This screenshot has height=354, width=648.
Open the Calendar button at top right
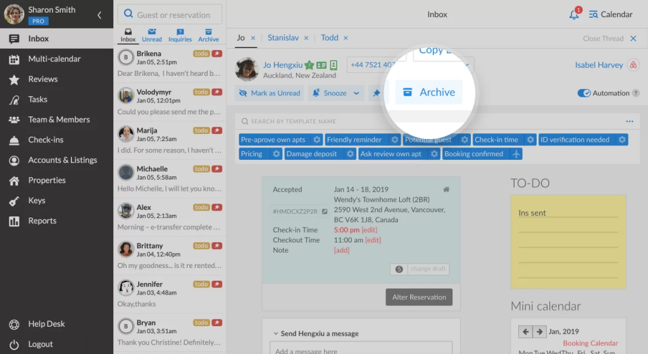coord(611,15)
